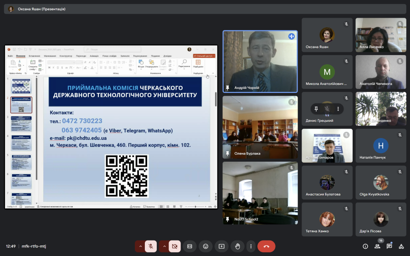Click the pk@chdtu.edu.ua email text on the slide
The height and width of the screenshot is (256, 410).
pos(87,138)
